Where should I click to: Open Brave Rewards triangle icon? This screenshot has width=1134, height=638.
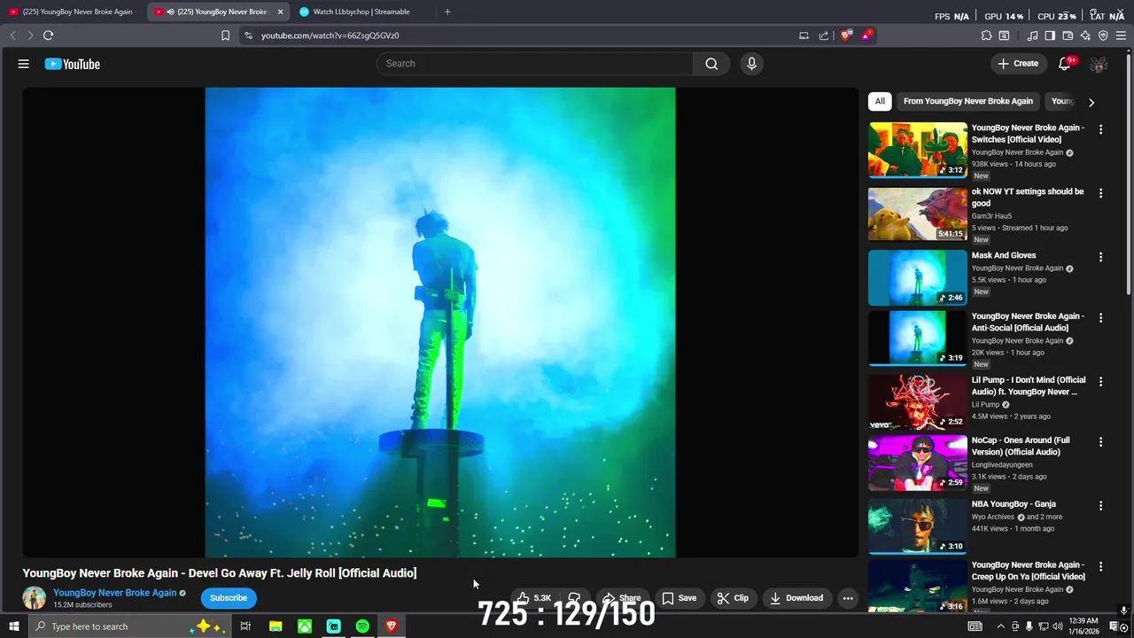point(867,35)
